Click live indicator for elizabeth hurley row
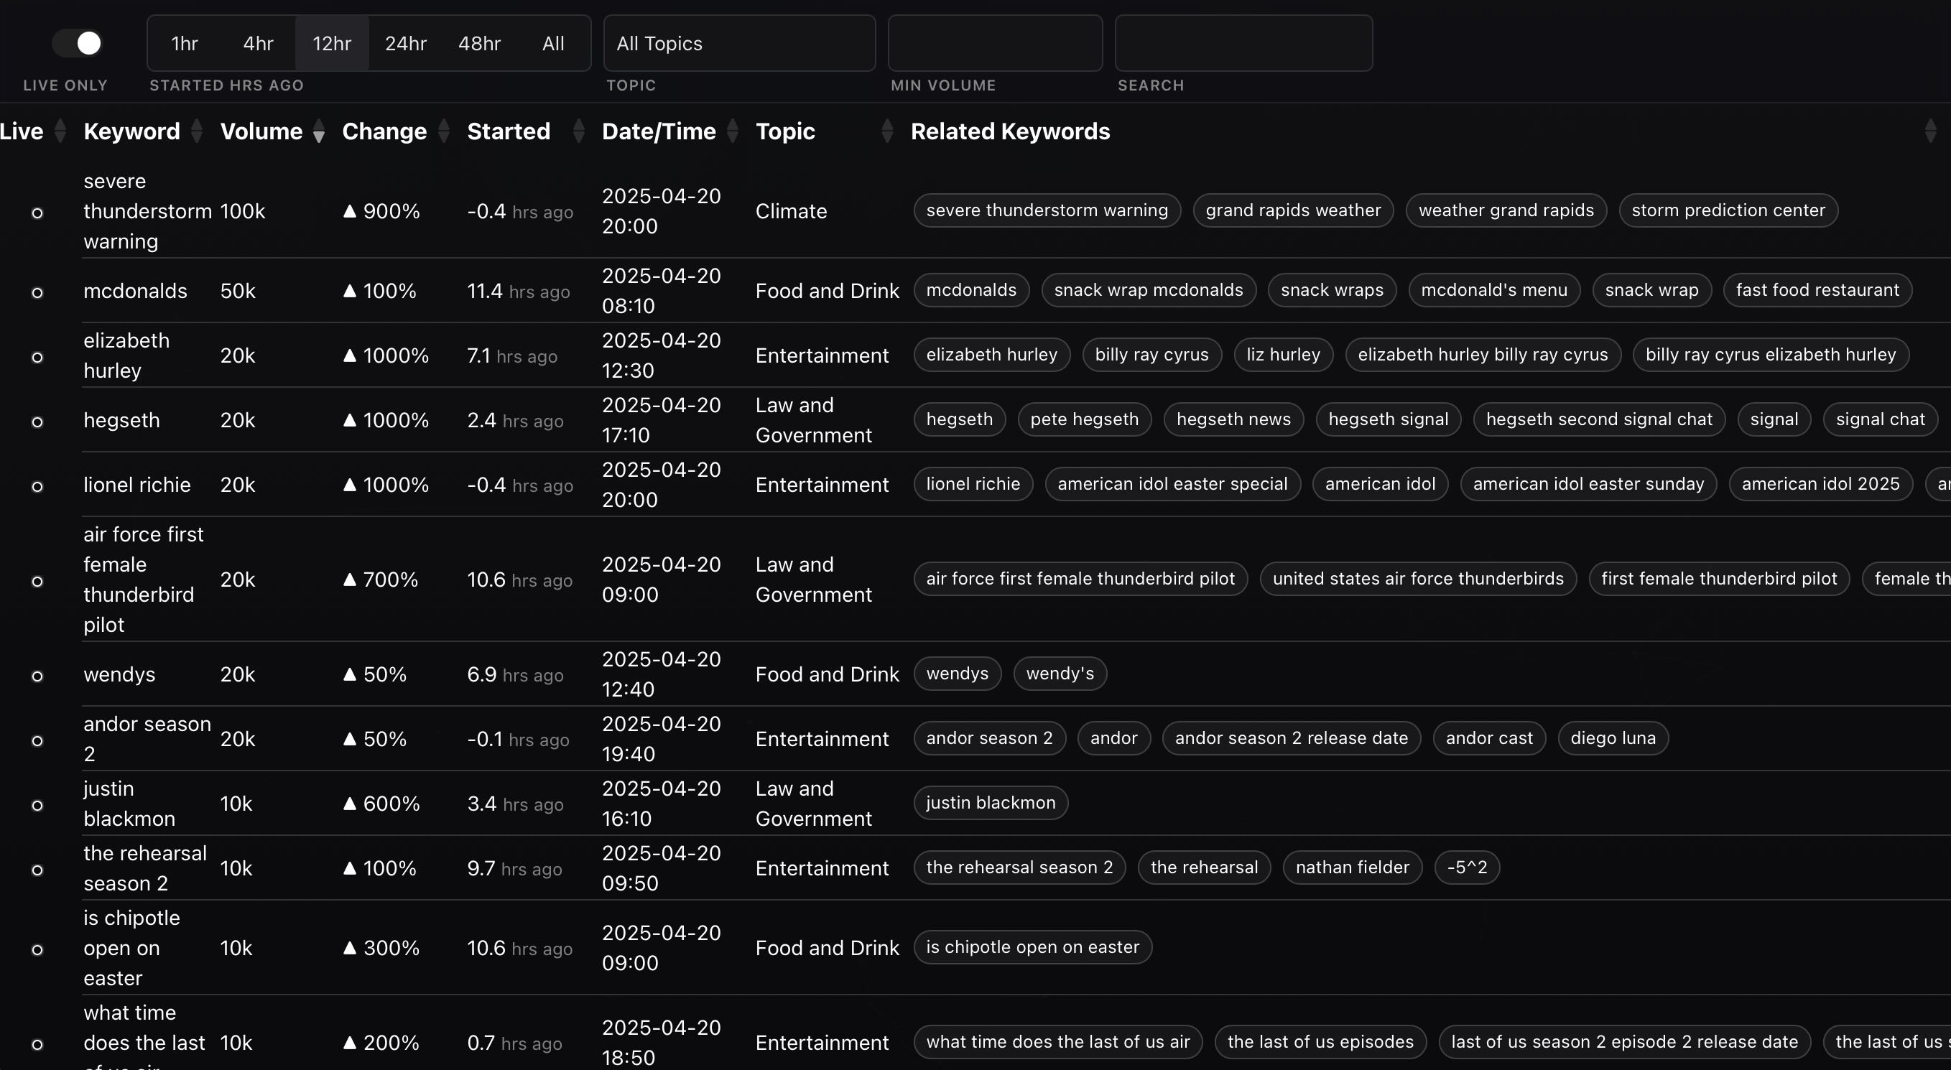The height and width of the screenshot is (1070, 1951). tap(37, 357)
